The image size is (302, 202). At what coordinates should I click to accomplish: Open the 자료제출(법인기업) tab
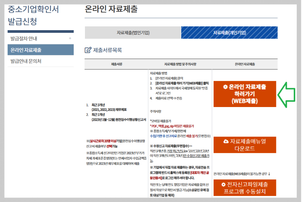point(133,33)
